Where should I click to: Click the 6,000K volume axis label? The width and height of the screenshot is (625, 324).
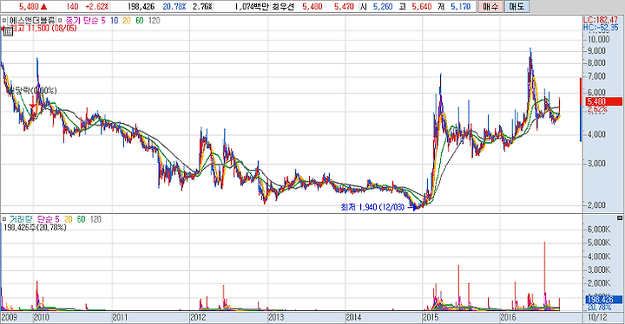(599, 230)
